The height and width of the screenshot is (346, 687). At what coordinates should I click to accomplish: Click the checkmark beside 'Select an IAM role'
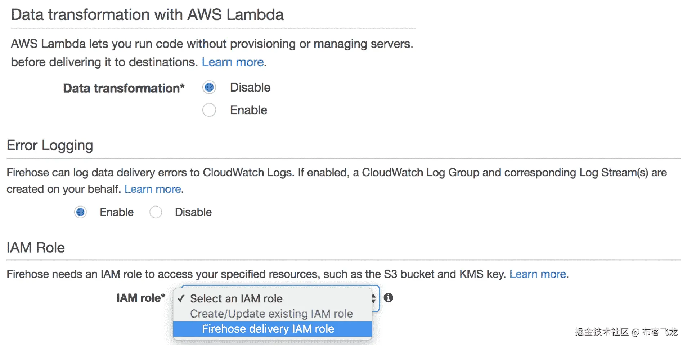181,298
